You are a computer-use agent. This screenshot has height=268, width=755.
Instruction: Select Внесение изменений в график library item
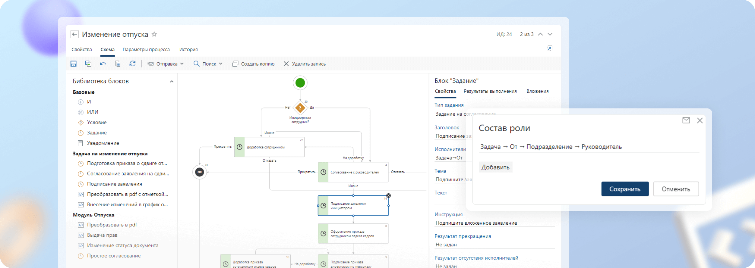point(123,204)
